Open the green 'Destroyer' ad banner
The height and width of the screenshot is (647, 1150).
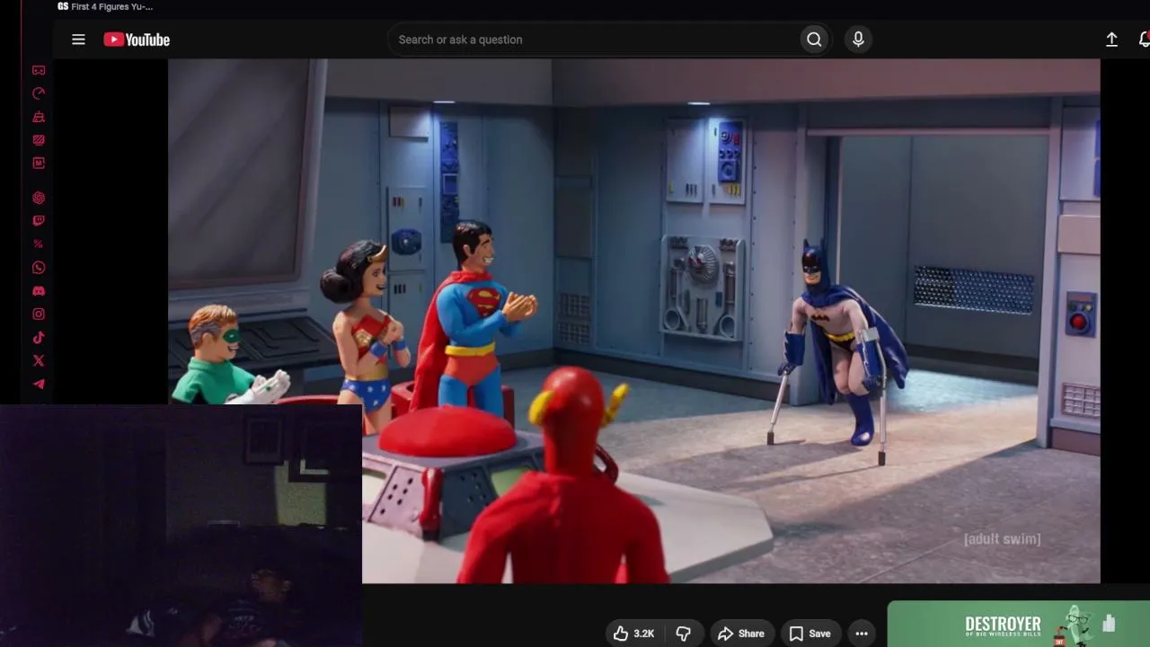pos(1019,624)
